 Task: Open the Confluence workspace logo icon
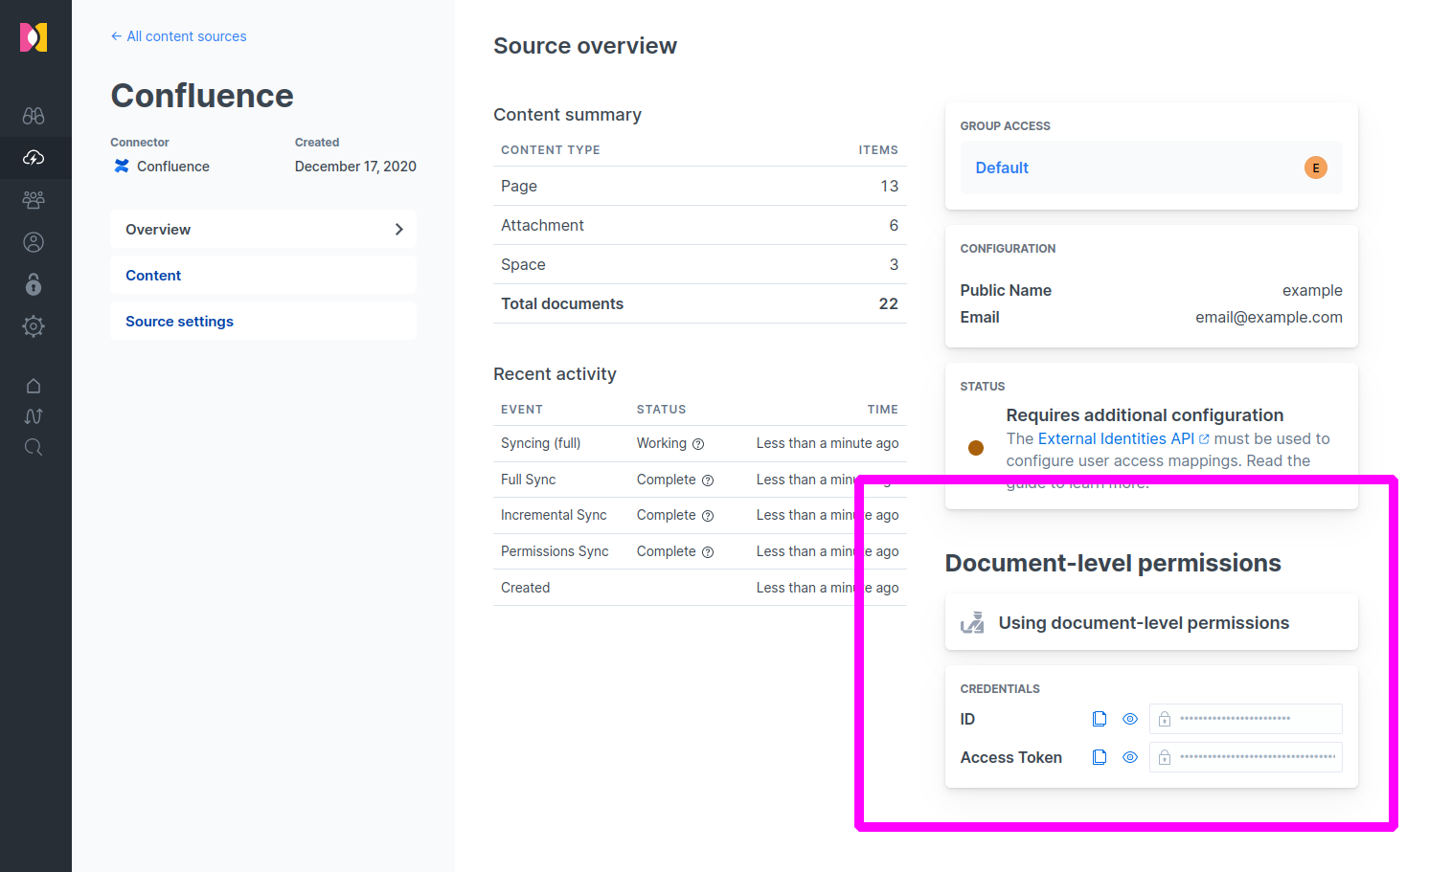tap(34, 36)
